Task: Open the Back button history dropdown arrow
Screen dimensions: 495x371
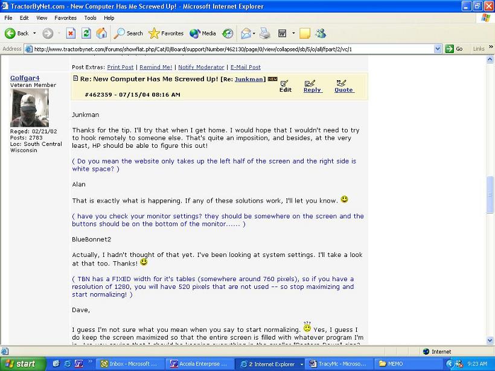Action: click(x=34, y=33)
